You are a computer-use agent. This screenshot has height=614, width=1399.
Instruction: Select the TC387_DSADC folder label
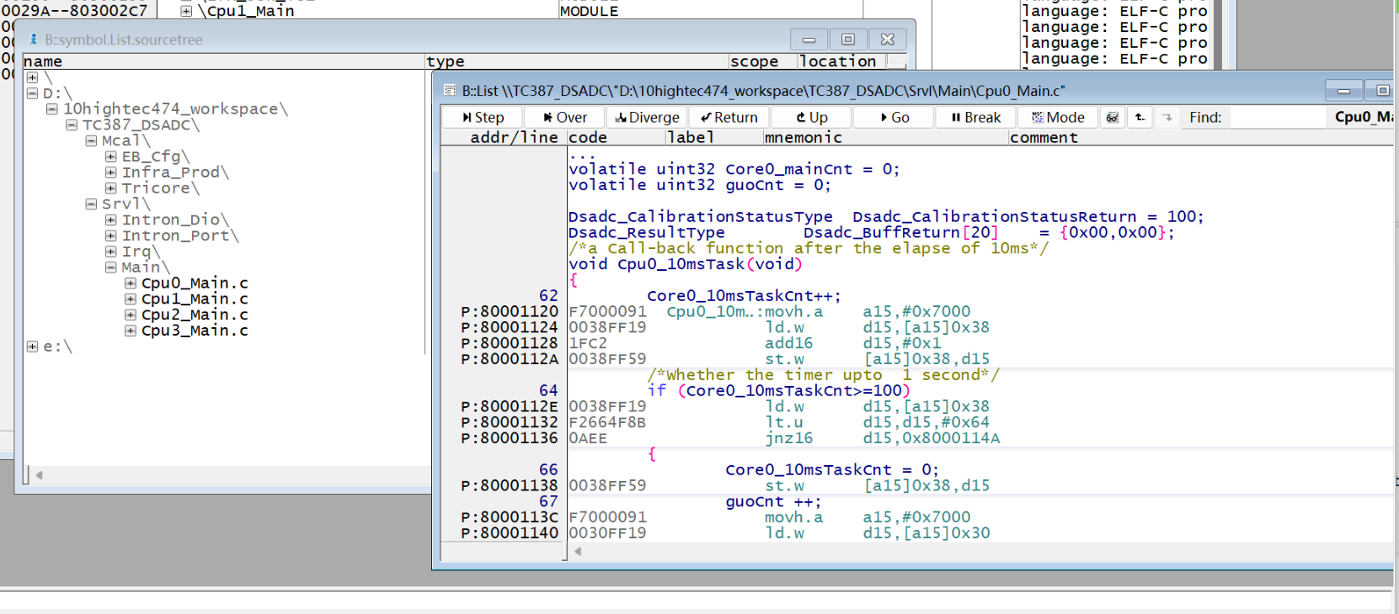point(141,125)
